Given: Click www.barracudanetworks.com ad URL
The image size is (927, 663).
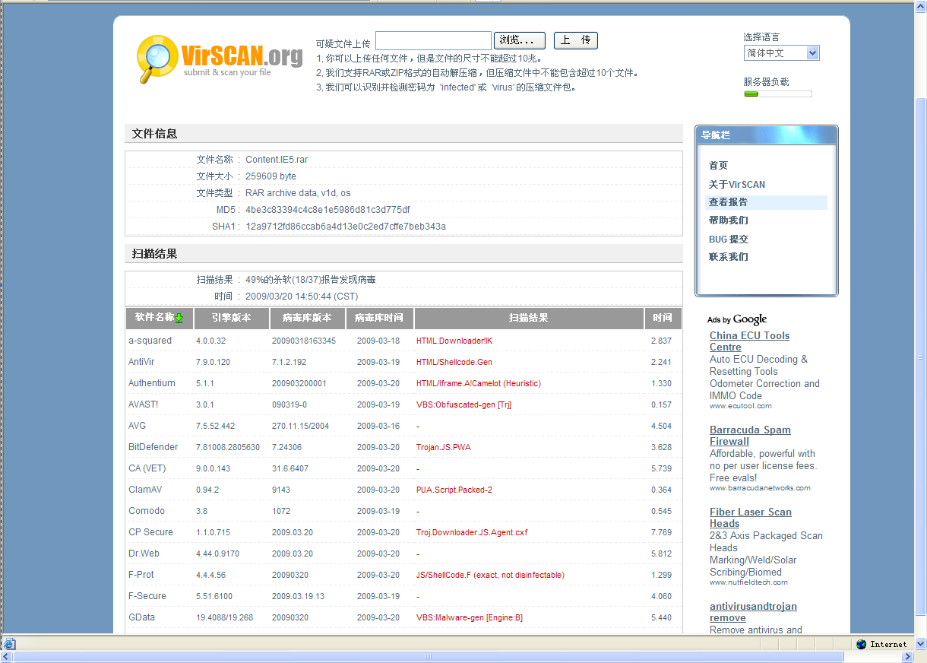Looking at the screenshot, I should point(760,488).
